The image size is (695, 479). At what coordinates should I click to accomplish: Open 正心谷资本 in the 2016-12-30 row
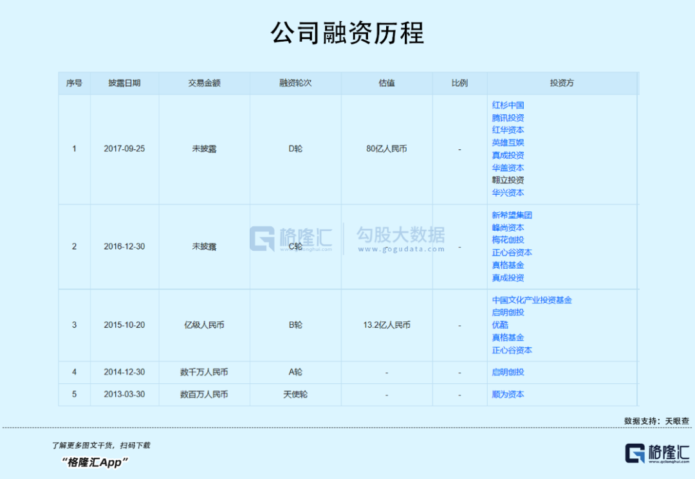click(512, 253)
